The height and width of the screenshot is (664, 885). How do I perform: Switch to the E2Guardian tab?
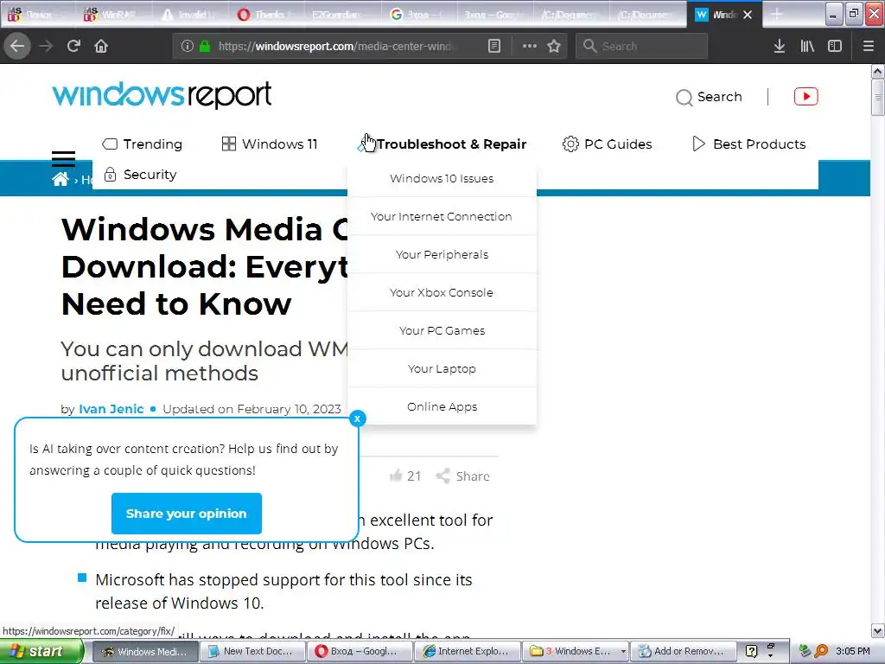click(341, 15)
